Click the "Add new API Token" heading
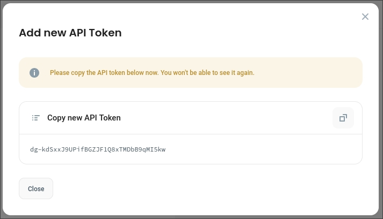The width and height of the screenshot is (383, 219). click(70, 33)
